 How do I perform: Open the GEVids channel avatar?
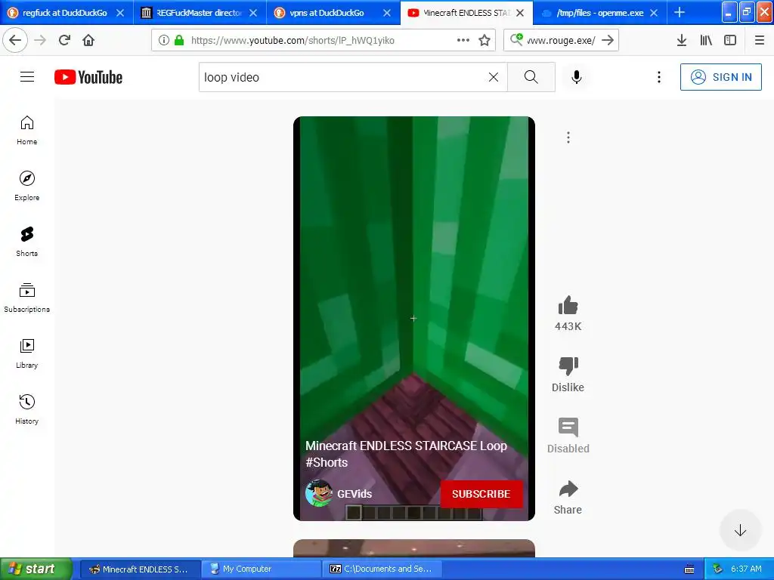point(318,493)
